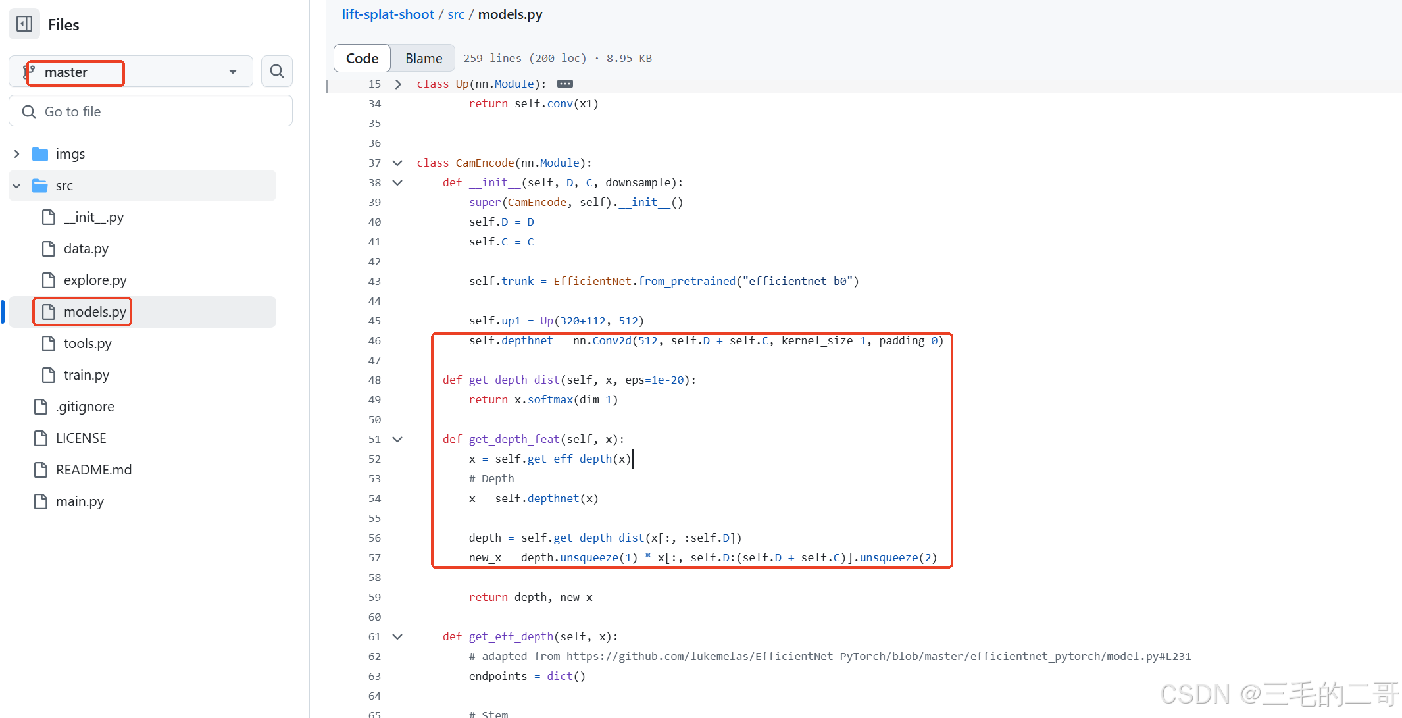Screen dimensions: 1402x718
Task: Select the train.py file icon
Action: [49, 375]
